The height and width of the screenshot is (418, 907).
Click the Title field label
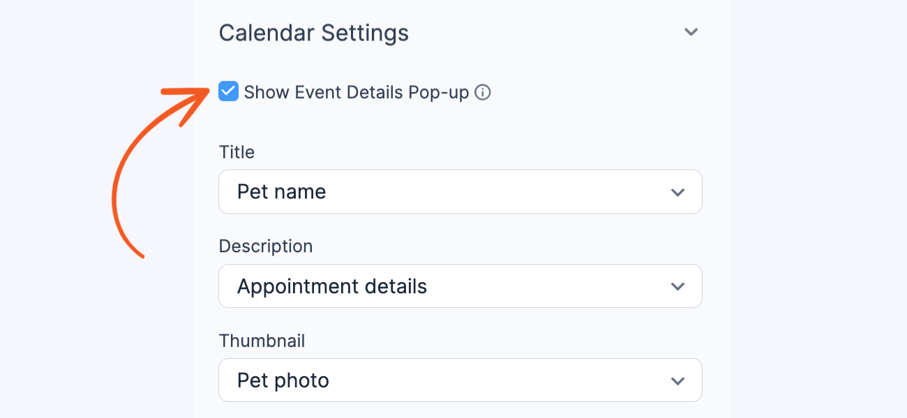(237, 152)
